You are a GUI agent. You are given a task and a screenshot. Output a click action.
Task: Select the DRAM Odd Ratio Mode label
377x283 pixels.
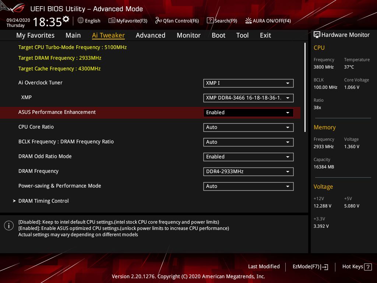point(45,156)
